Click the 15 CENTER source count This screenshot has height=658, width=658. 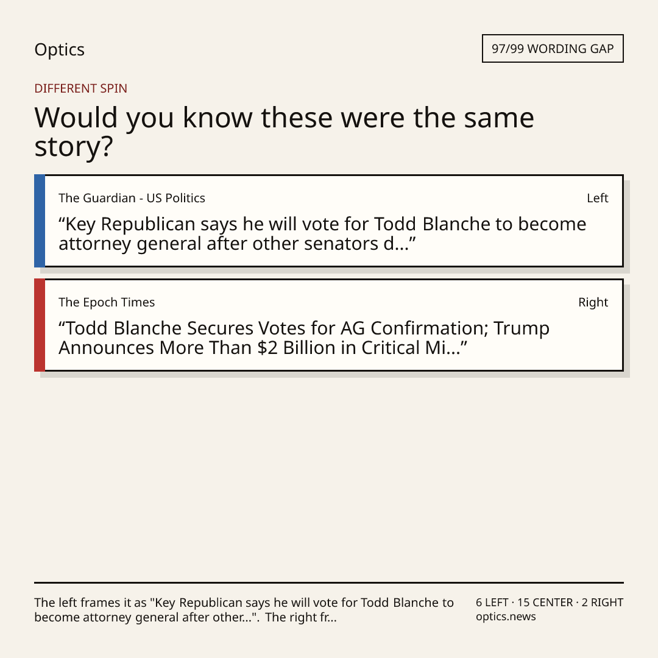[x=545, y=603]
